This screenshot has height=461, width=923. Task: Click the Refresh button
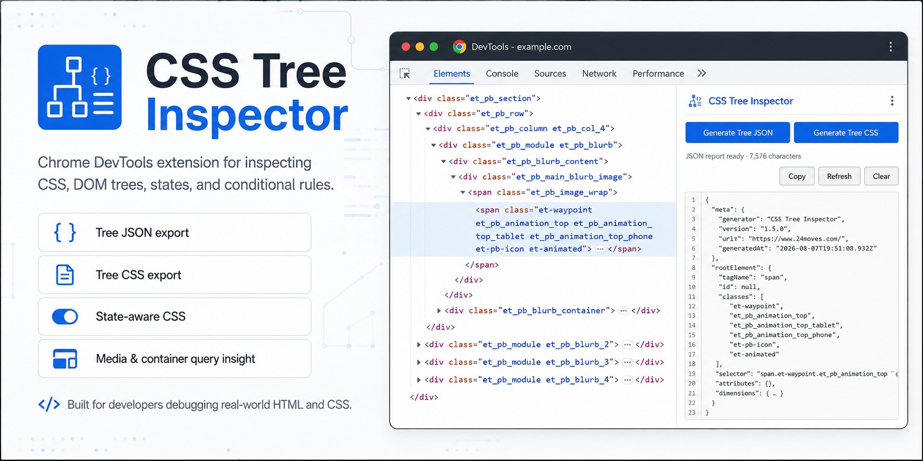[x=839, y=176]
